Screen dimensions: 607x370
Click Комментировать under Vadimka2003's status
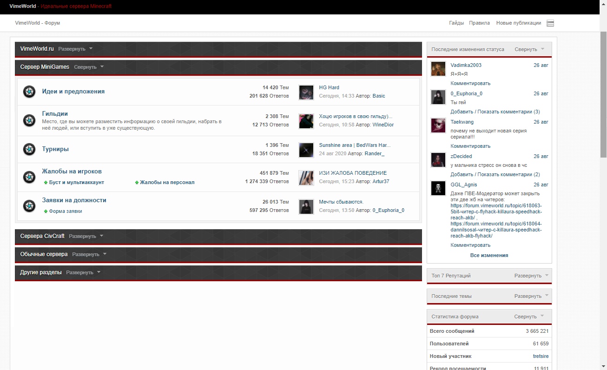470,83
